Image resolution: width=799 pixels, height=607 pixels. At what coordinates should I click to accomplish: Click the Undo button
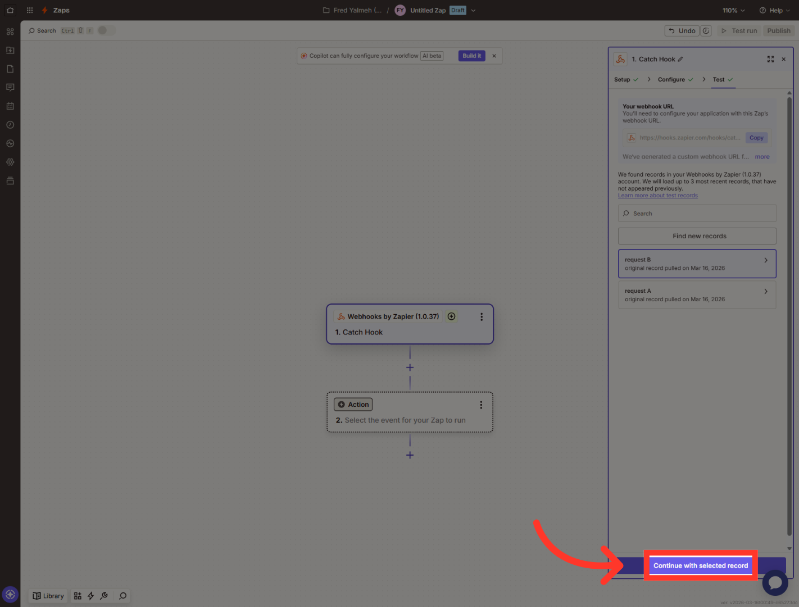[x=682, y=31]
